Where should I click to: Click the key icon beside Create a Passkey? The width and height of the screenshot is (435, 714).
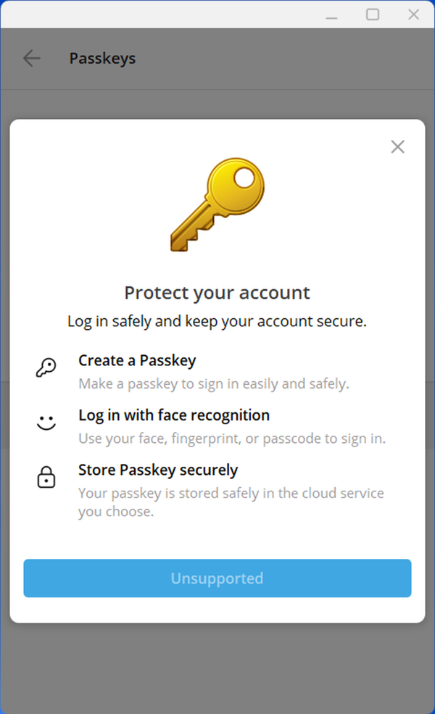pyautogui.click(x=46, y=368)
